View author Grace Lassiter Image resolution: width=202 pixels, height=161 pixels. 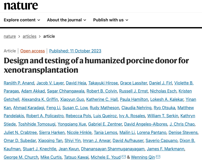133,83
